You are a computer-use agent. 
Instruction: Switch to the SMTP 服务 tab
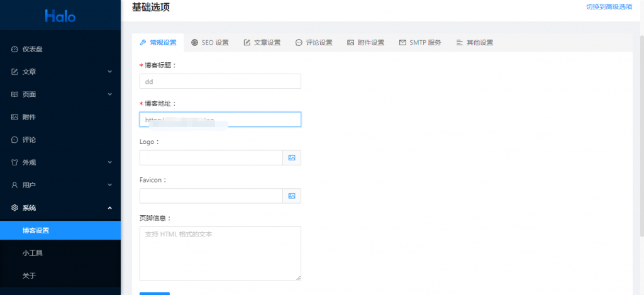pos(419,42)
